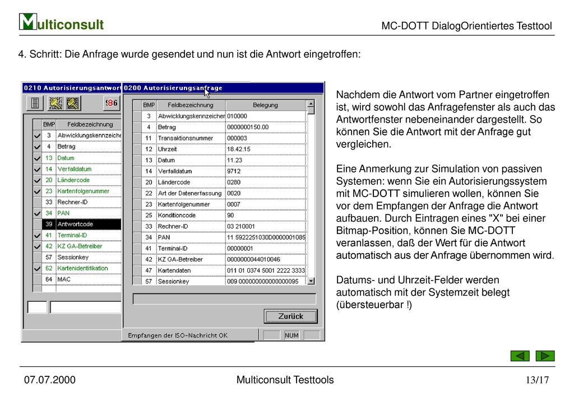Toggle checkmark for Terminal-ID row in 0210 window
This screenshot has height=397, width=574.
37,235
